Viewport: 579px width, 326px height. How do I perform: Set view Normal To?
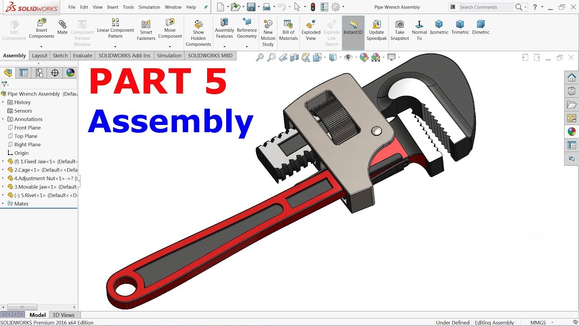(419, 30)
